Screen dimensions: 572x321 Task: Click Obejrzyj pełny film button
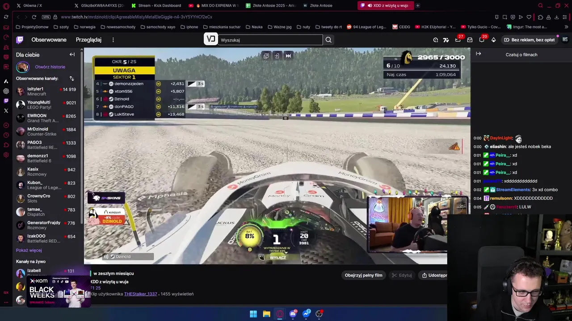[363, 275]
